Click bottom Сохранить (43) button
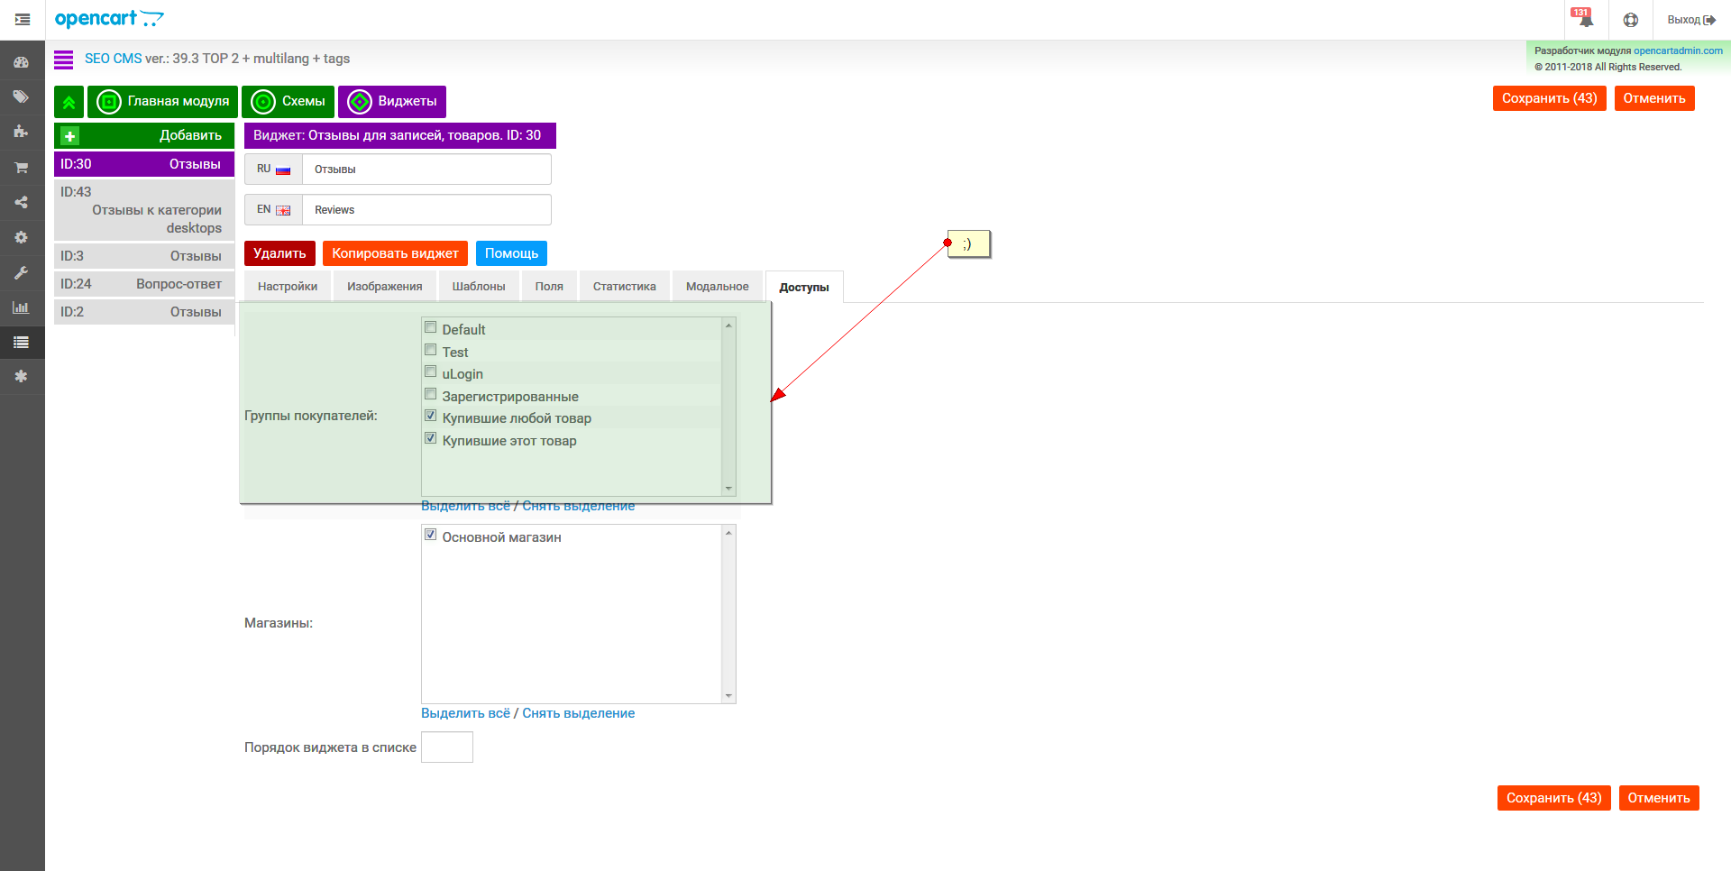Screen dimensions: 1731x871 [1554, 798]
